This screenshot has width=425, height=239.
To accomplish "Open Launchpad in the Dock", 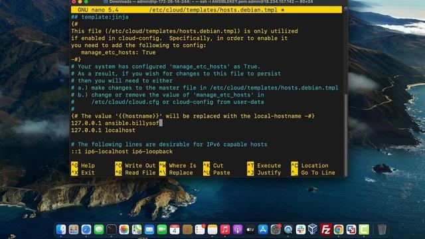I will (74, 230).
